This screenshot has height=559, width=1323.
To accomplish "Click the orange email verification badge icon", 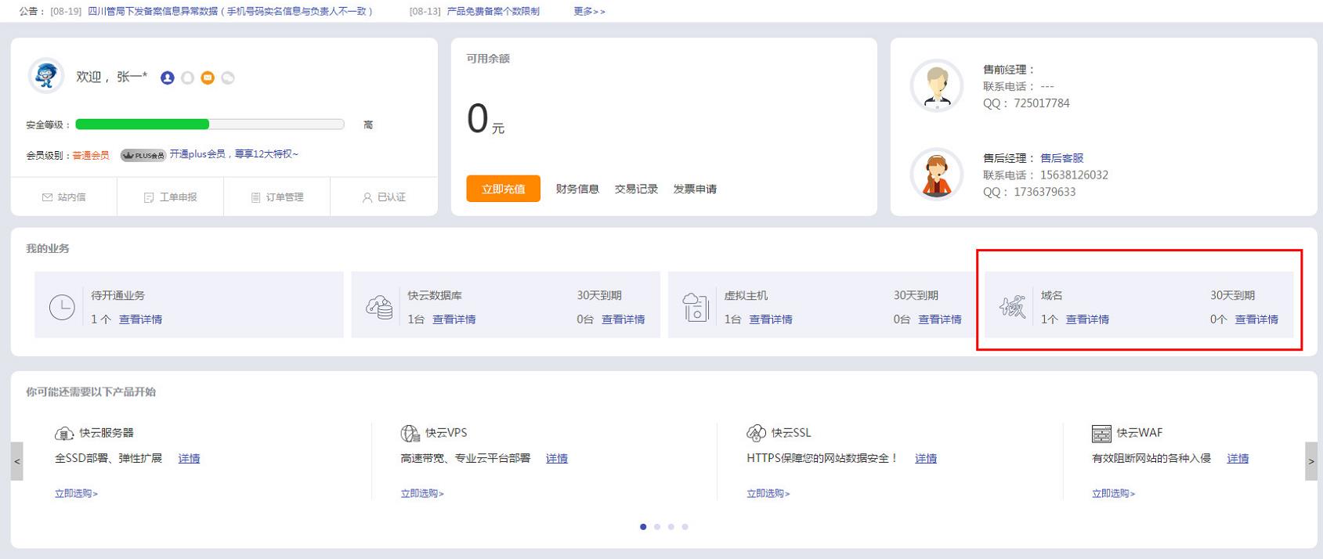I will tap(208, 78).
